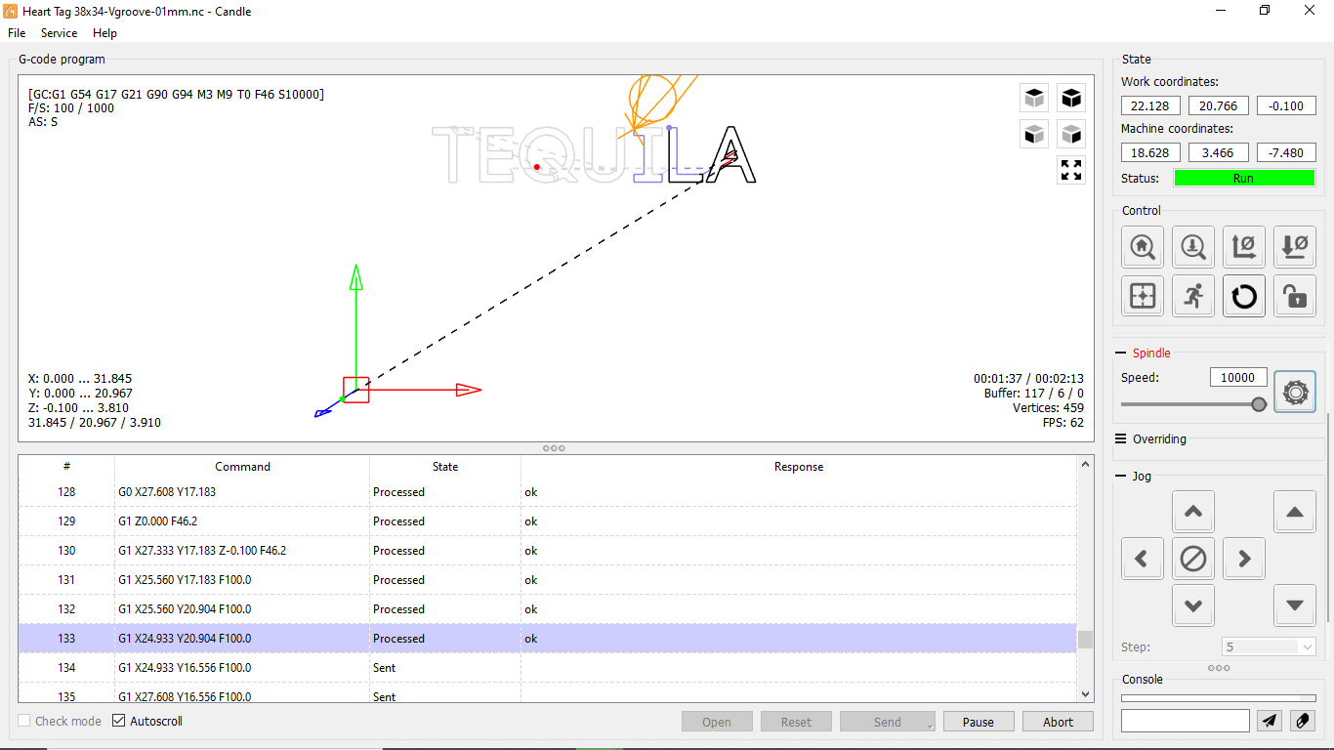This screenshot has height=750, width=1334.
Task: Click the cube view button with black top face
Action: pos(1034,98)
